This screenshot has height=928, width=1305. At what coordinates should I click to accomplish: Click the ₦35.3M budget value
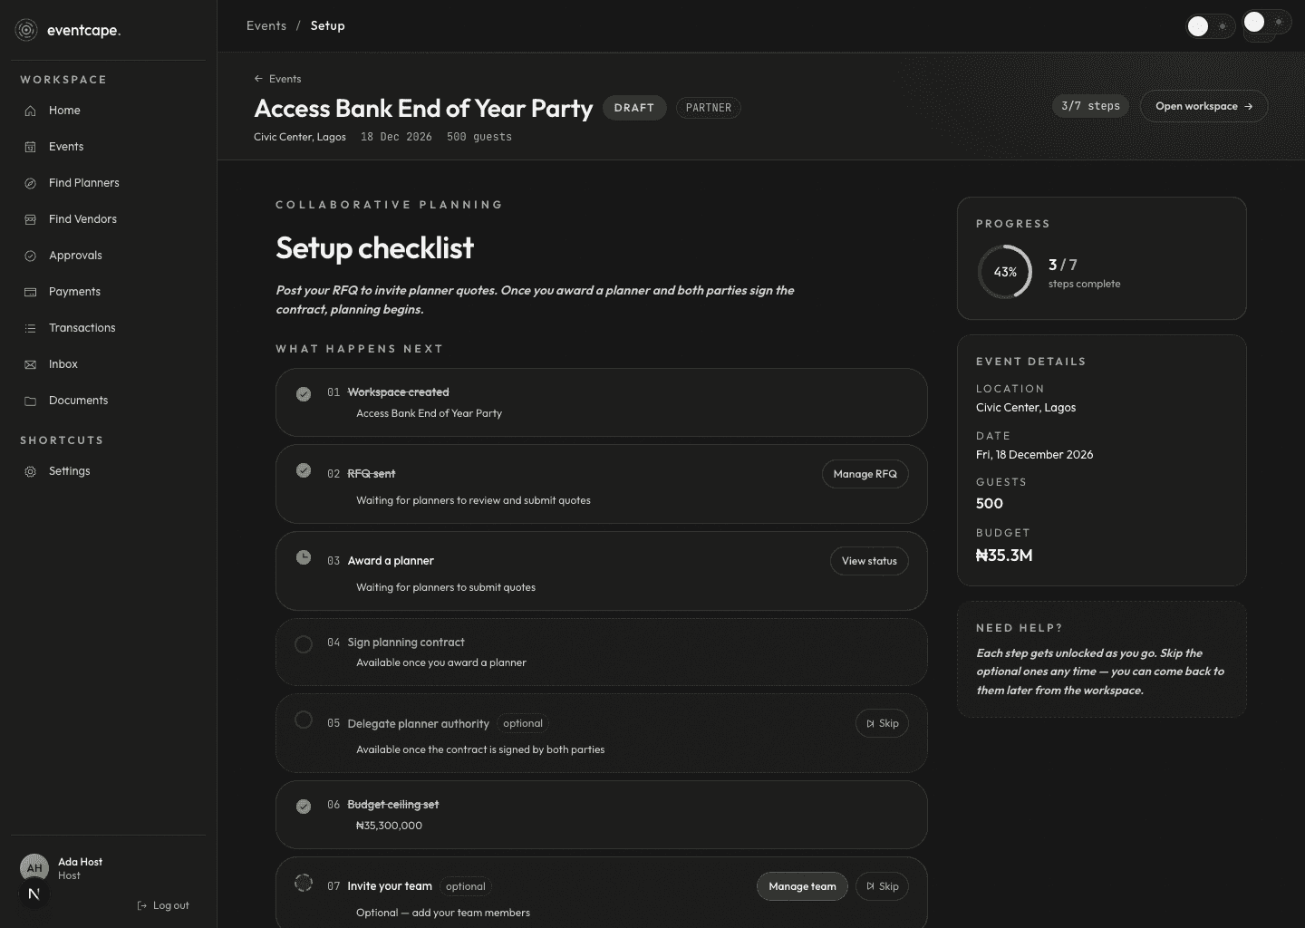pos(1004,556)
